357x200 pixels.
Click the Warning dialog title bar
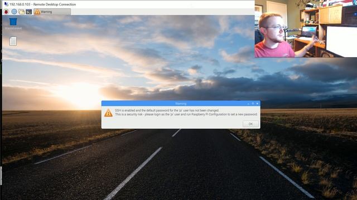[x=181, y=104]
